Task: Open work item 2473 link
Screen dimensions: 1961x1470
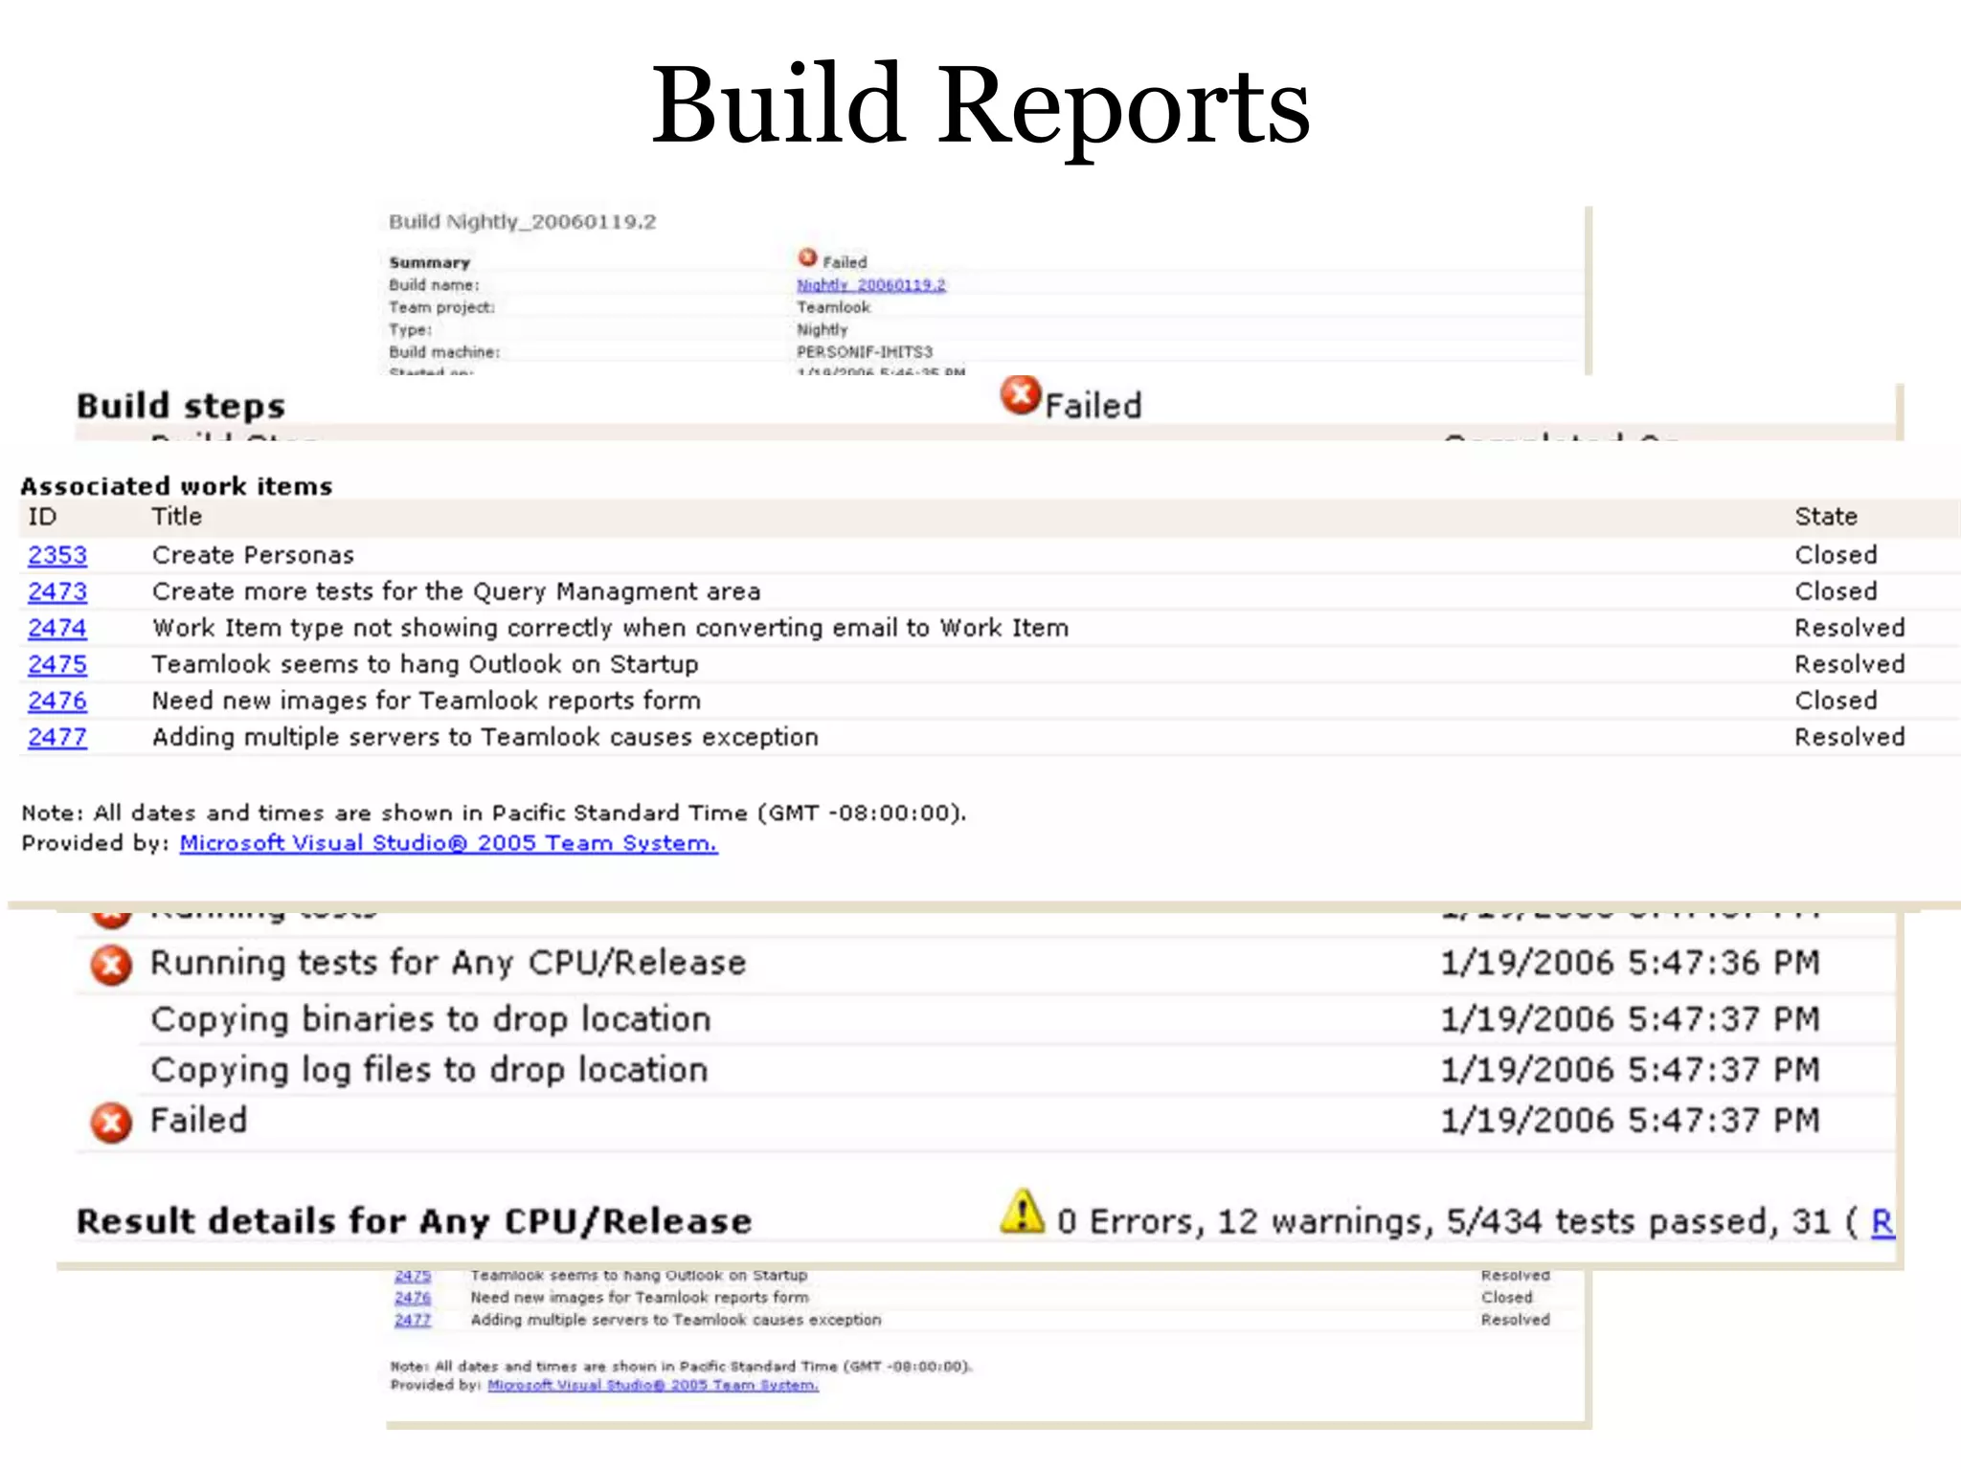Action: tap(57, 591)
